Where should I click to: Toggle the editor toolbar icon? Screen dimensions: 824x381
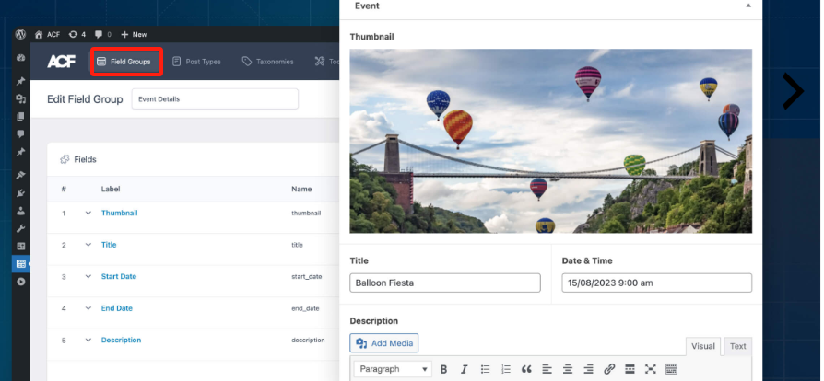pos(671,369)
